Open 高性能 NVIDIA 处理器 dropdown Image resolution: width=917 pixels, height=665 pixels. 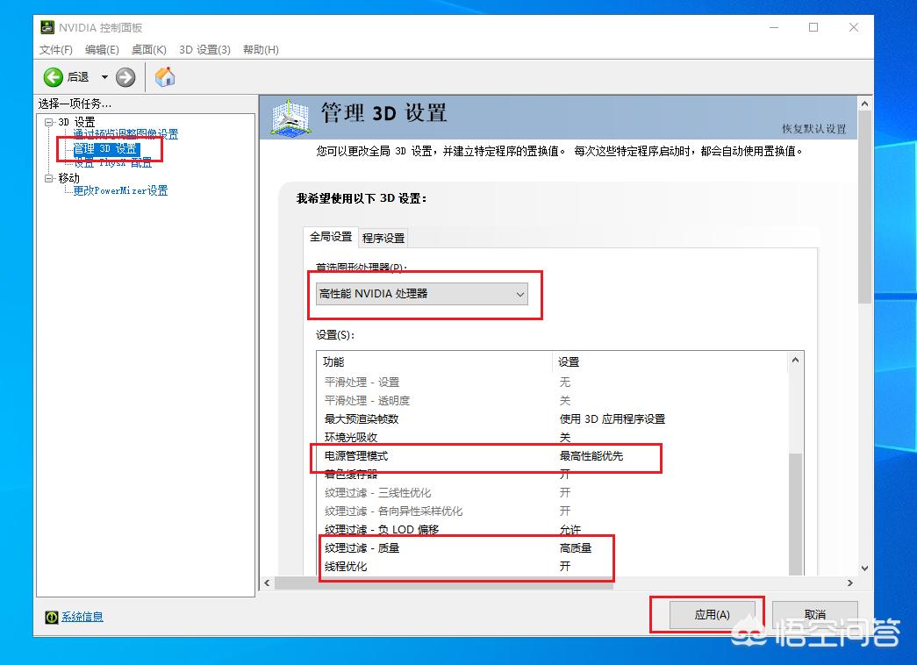(x=422, y=294)
